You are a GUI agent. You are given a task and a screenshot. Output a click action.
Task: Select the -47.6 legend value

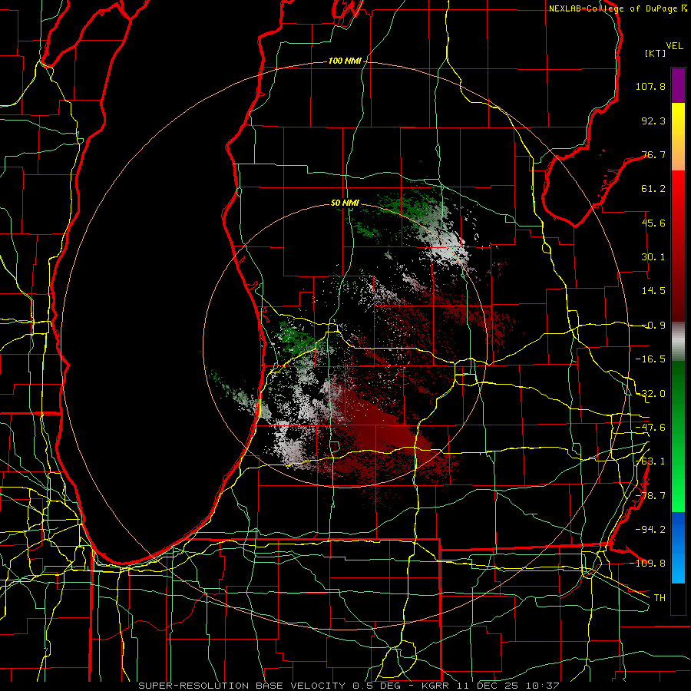650,428
